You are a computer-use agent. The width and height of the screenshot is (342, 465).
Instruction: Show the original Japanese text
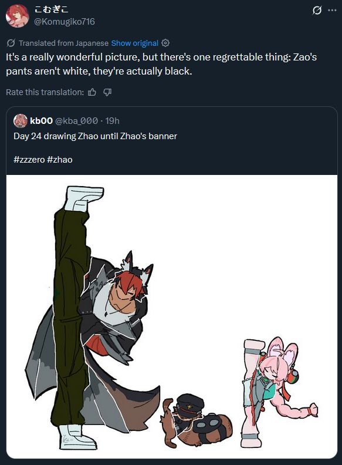(x=135, y=43)
